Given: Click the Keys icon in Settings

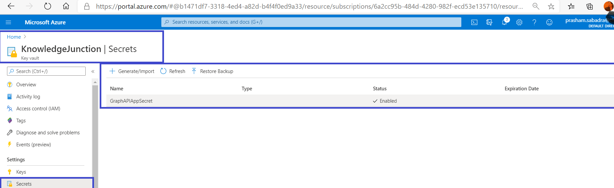Looking at the screenshot, I should click(x=10, y=172).
